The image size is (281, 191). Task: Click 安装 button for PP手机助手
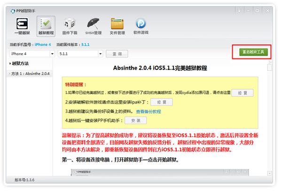pyautogui.click(x=136, y=120)
